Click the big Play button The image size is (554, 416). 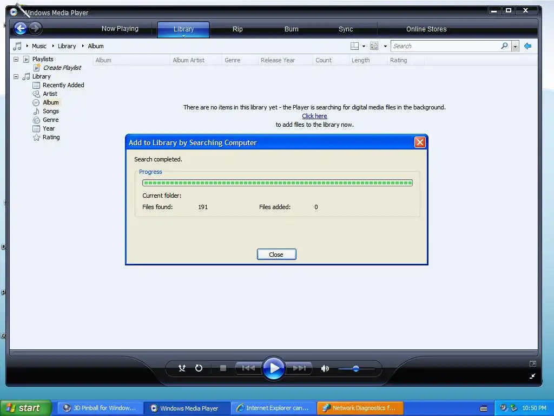tap(274, 368)
